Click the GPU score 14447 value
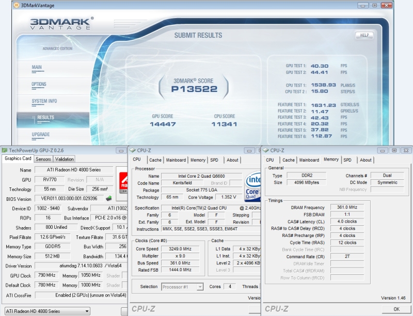The width and height of the screenshot is (413, 316). click(x=163, y=124)
